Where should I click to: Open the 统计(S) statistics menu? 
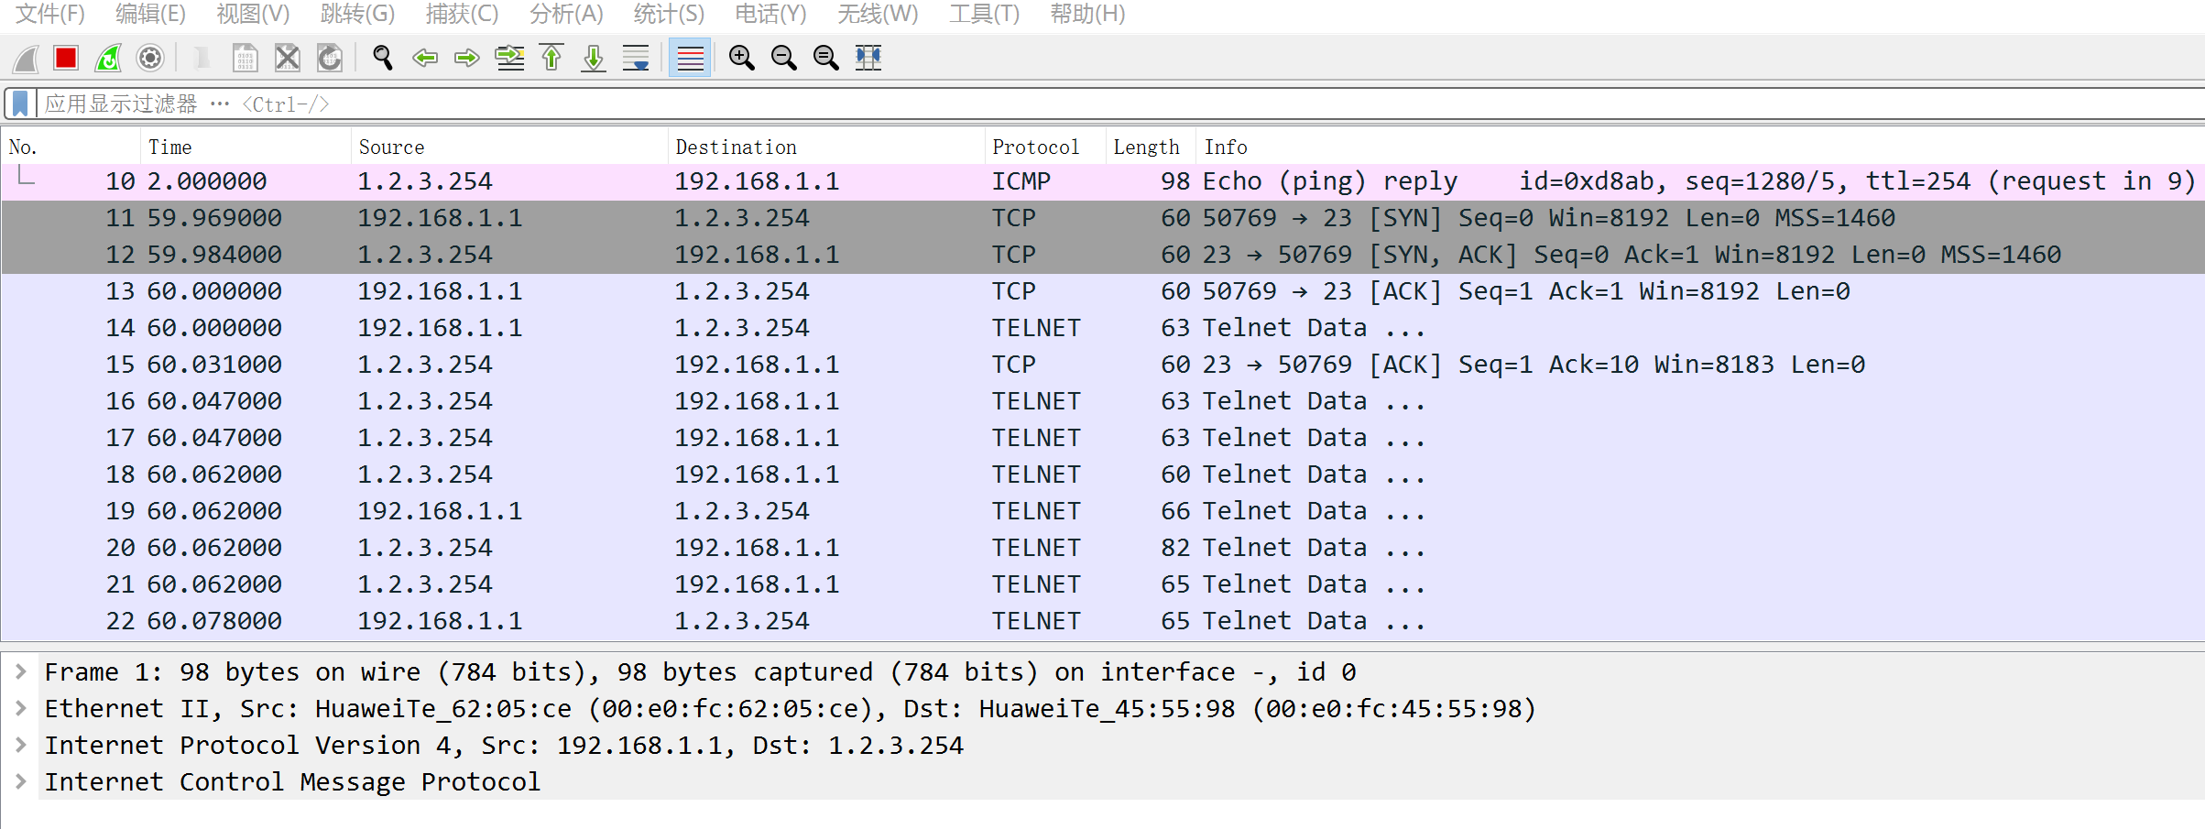coord(669,14)
